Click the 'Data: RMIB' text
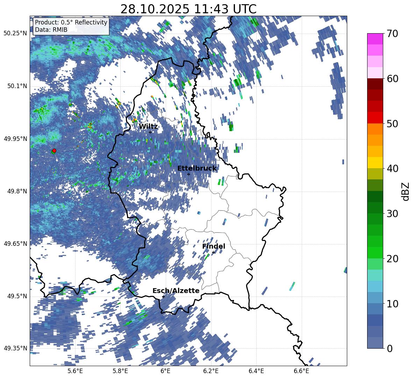This screenshot has height=378, width=414. pyautogui.click(x=51, y=30)
